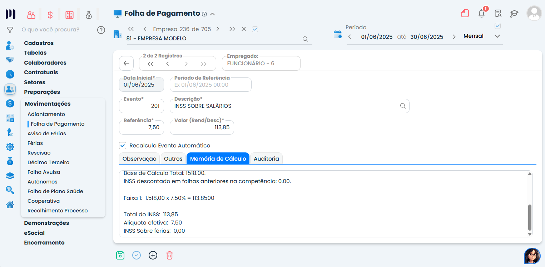This screenshot has height=267, width=545.
Task: Toggle the checkbox next to company navigation
Action: tap(255, 29)
